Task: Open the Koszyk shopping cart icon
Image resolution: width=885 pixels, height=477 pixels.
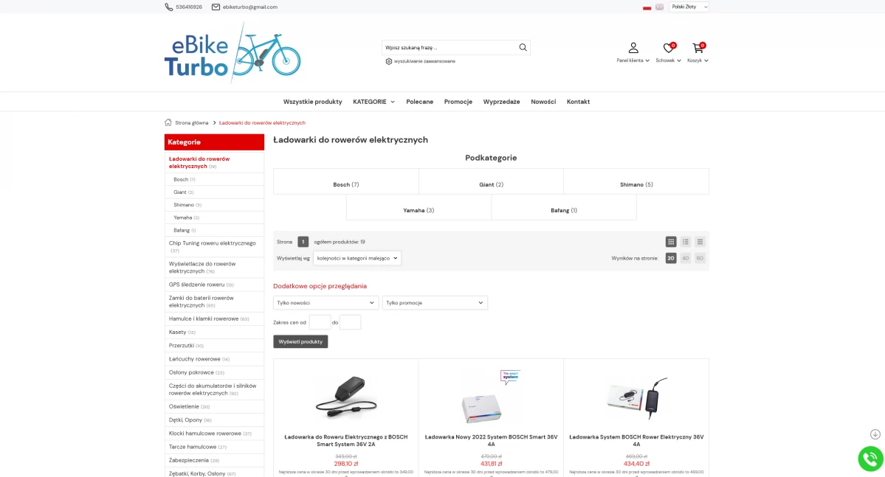Action: click(x=698, y=48)
